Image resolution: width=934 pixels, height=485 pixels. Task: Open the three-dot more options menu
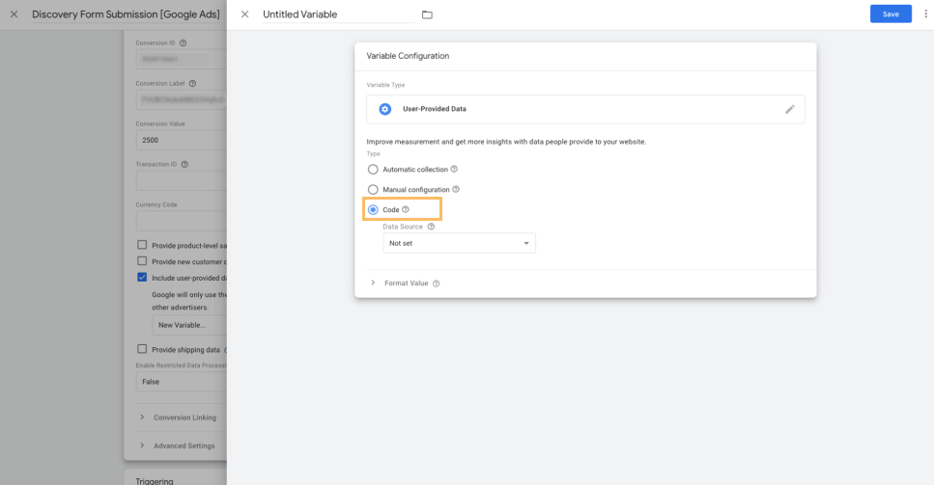[925, 13]
